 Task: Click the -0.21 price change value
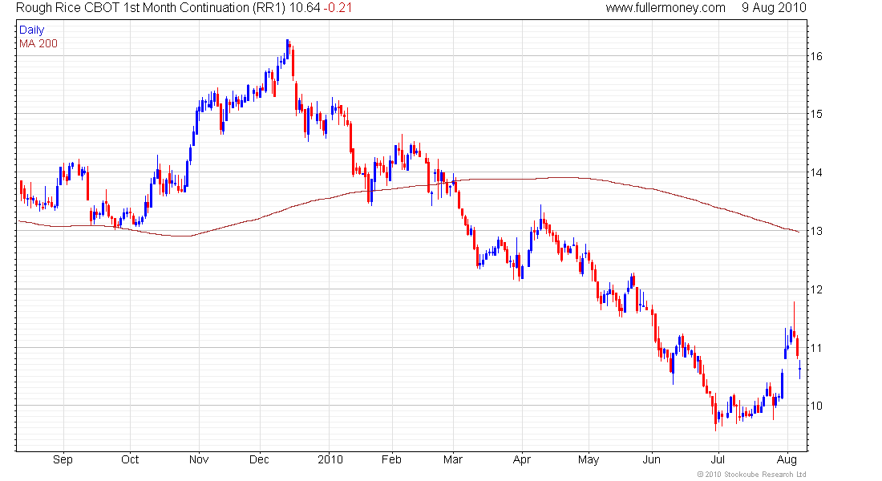[x=338, y=8]
